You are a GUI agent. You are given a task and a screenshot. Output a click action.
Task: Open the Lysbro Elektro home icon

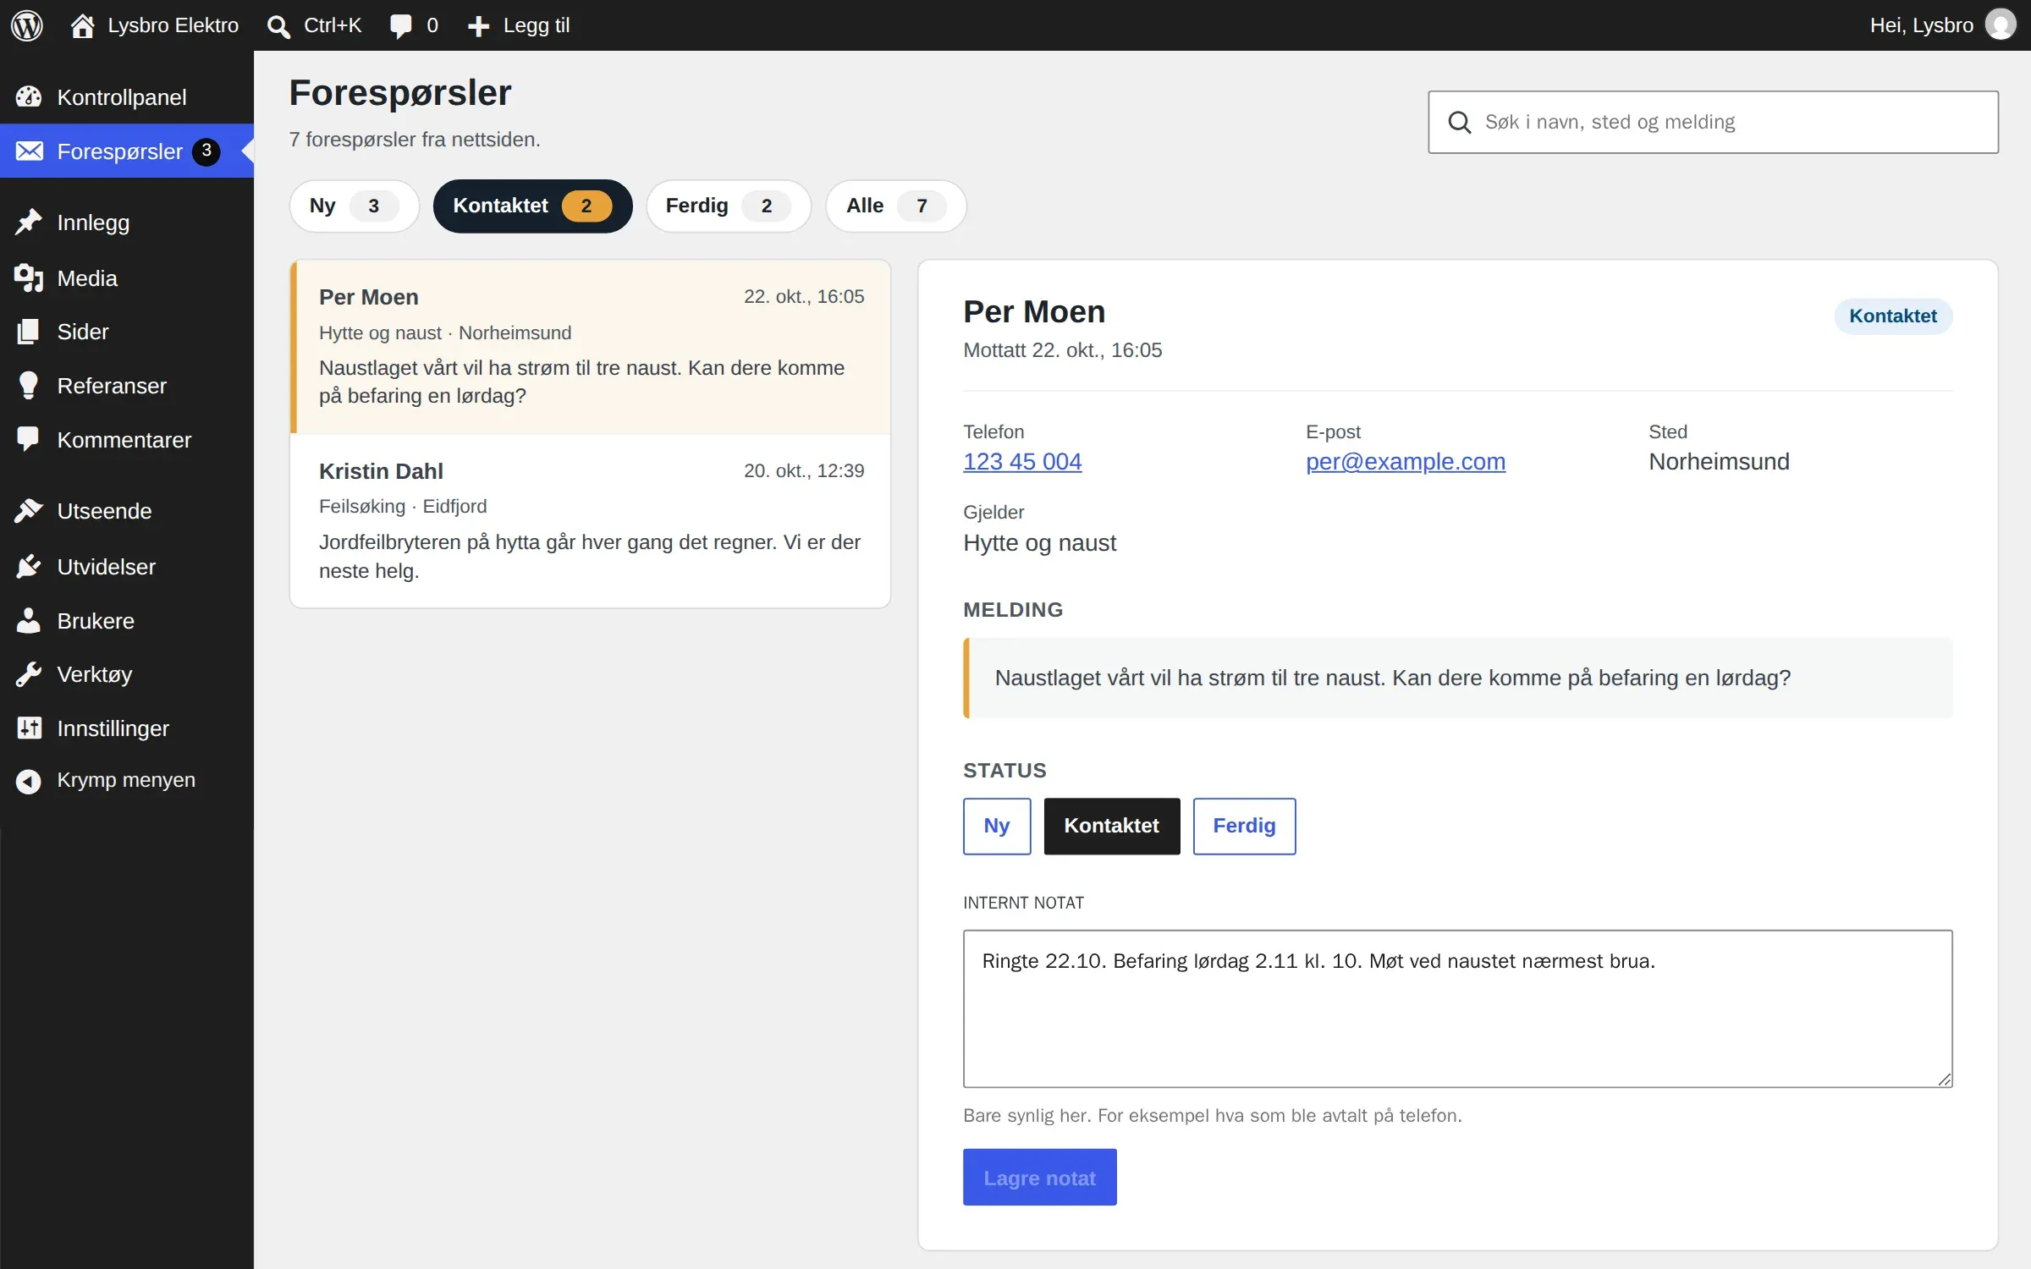click(x=82, y=26)
